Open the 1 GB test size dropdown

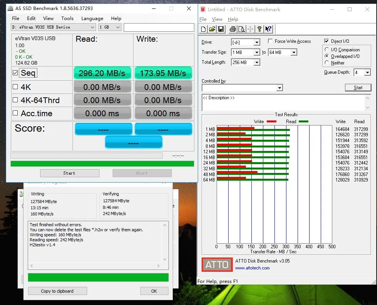pyautogui.click(x=109, y=27)
